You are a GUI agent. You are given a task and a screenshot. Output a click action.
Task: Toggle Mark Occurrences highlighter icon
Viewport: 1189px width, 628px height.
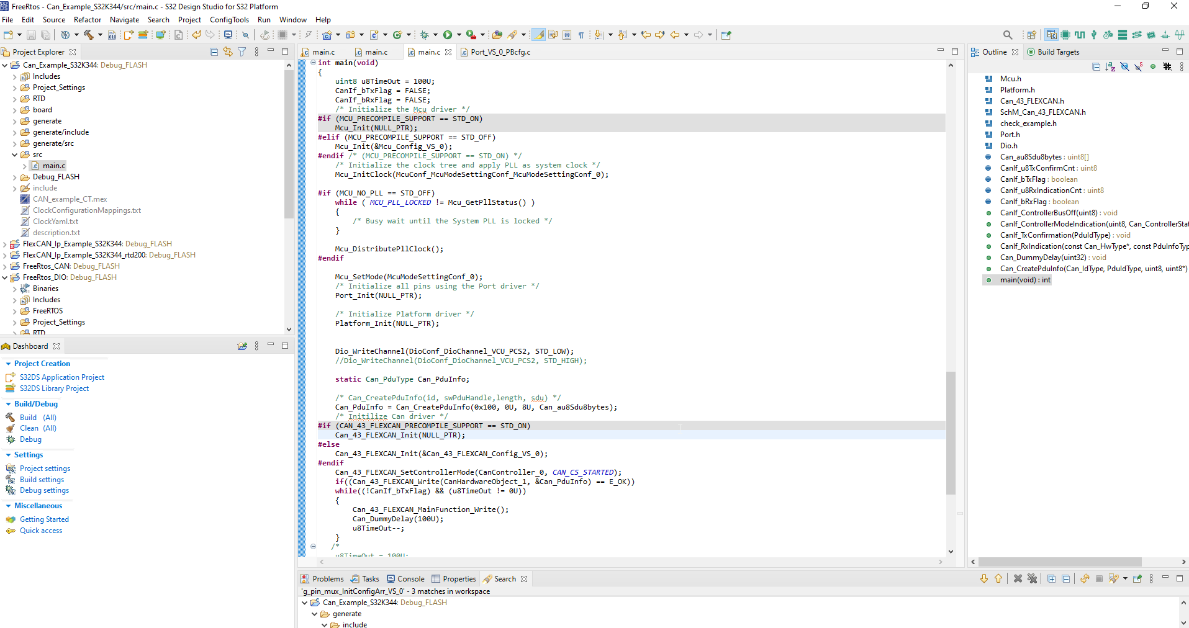[538, 35]
